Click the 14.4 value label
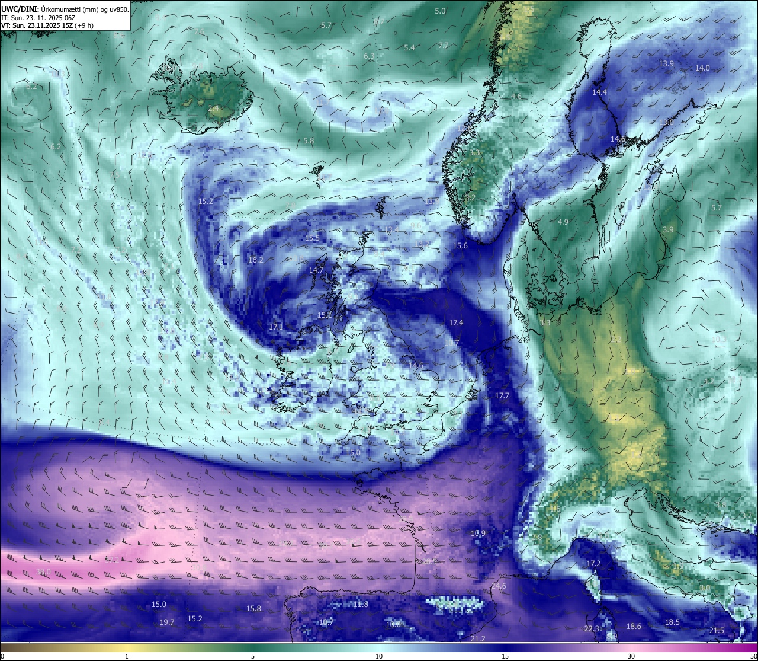This screenshot has width=758, height=661. click(x=600, y=92)
